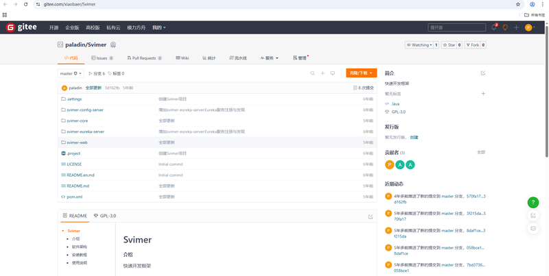Expand the 服务 services dropdown

[x=269, y=58]
